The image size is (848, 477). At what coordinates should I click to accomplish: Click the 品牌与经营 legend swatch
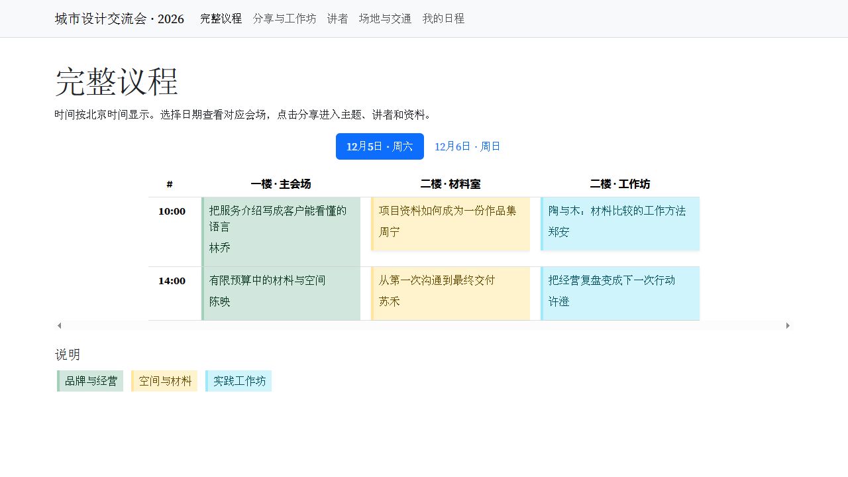[90, 381]
